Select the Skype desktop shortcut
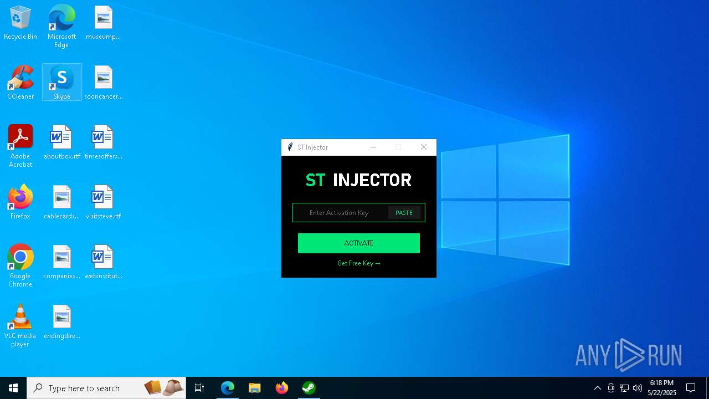 coord(61,83)
